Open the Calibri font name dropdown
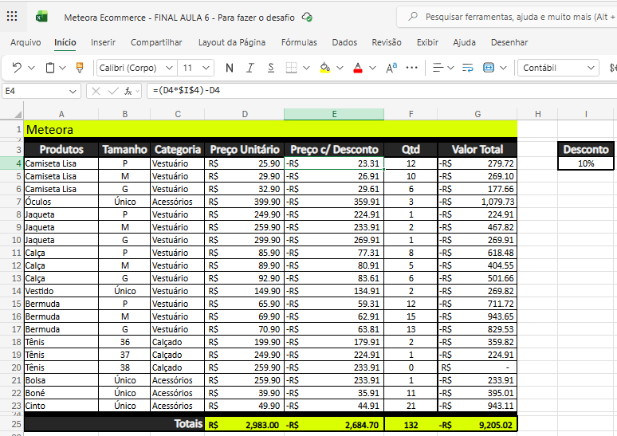The width and height of the screenshot is (617, 436). (169, 68)
